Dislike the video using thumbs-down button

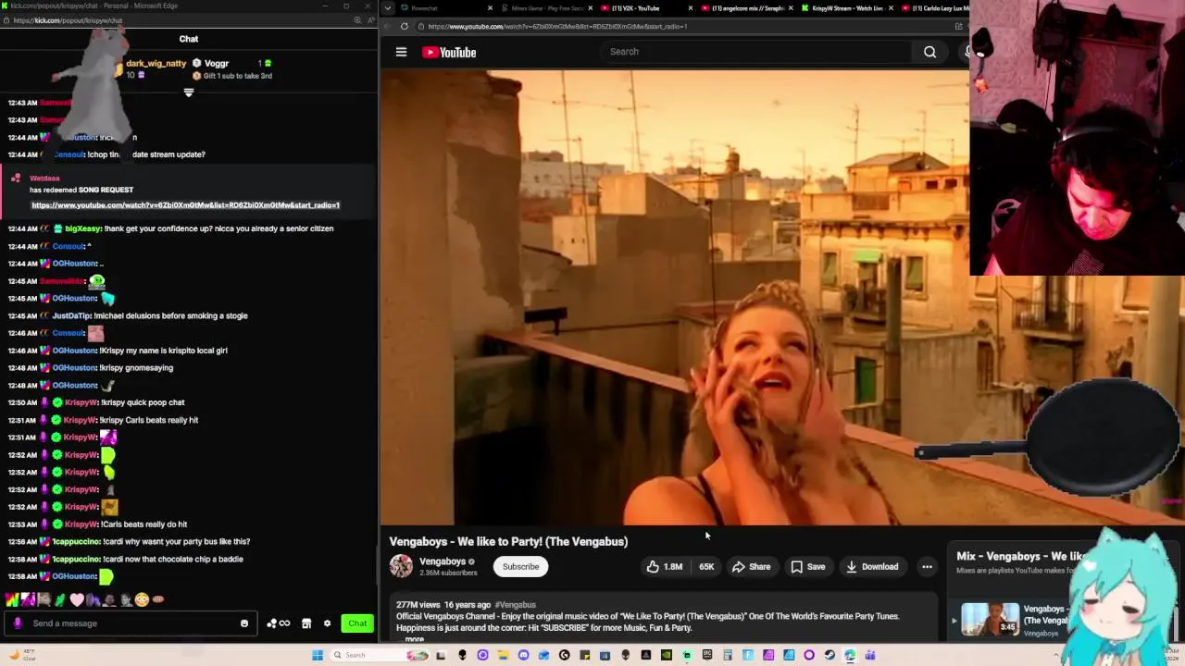click(706, 566)
